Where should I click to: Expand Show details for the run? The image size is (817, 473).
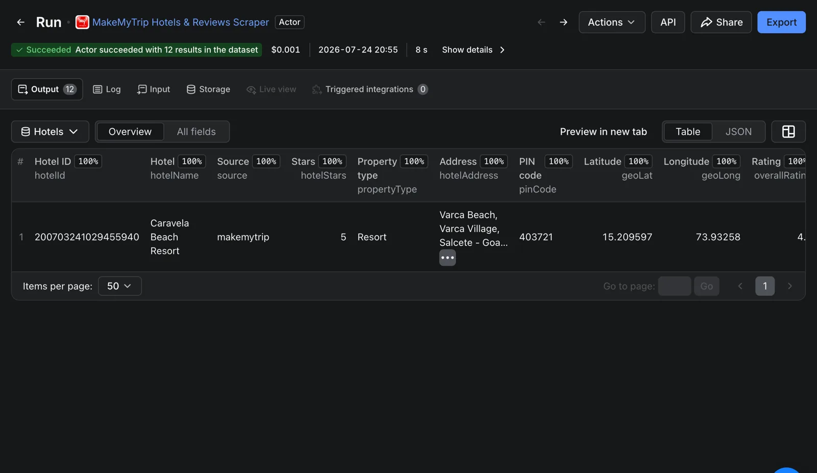coord(473,50)
